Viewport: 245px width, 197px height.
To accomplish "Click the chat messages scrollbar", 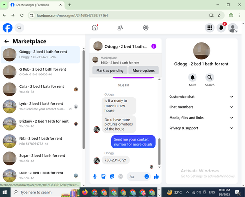I will [159, 151].
